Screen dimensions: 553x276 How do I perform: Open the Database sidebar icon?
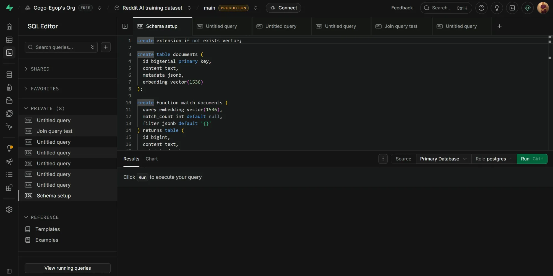[x=9, y=74]
